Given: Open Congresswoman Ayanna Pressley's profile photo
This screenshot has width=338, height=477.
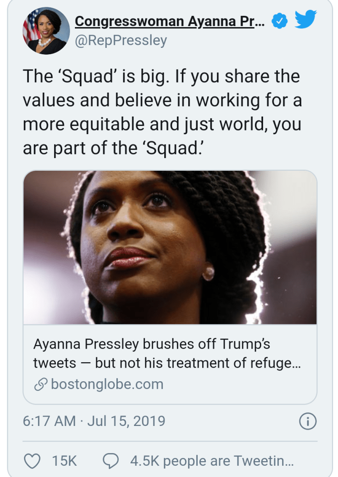Looking at the screenshot, I should (x=45, y=31).
